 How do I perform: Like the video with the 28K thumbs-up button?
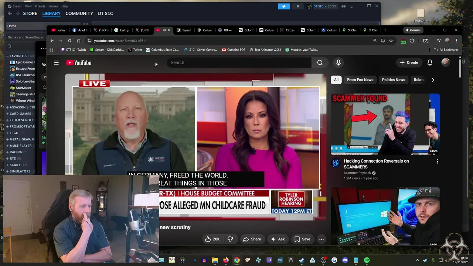[x=213, y=239]
